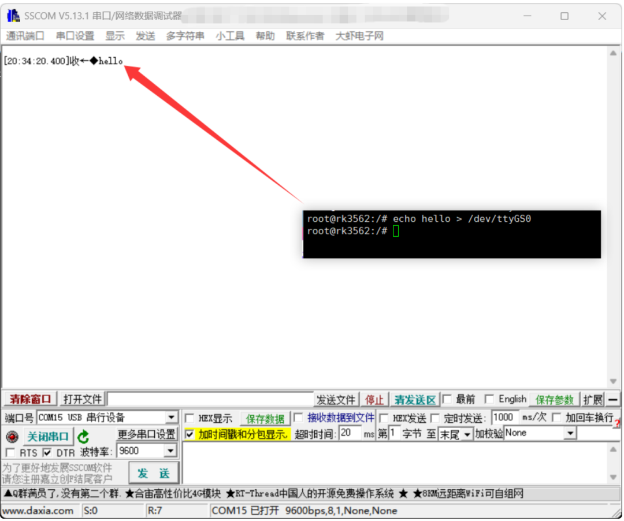Viewport: 624px width, 521px height.
Task: Enable 接收数据到文件 checkbox
Action: coord(299,418)
